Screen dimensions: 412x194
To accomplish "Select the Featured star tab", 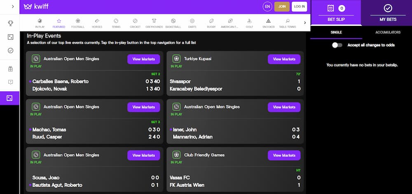I will [x=59, y=23].
